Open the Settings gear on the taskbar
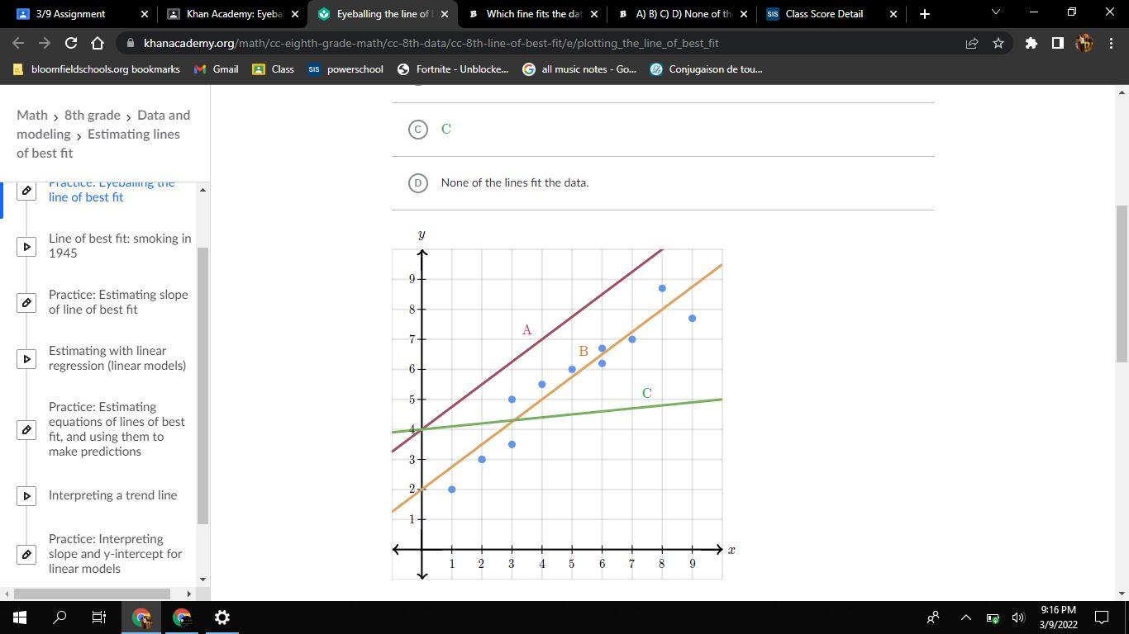The image size is (1129, 634). click(222, 617)
